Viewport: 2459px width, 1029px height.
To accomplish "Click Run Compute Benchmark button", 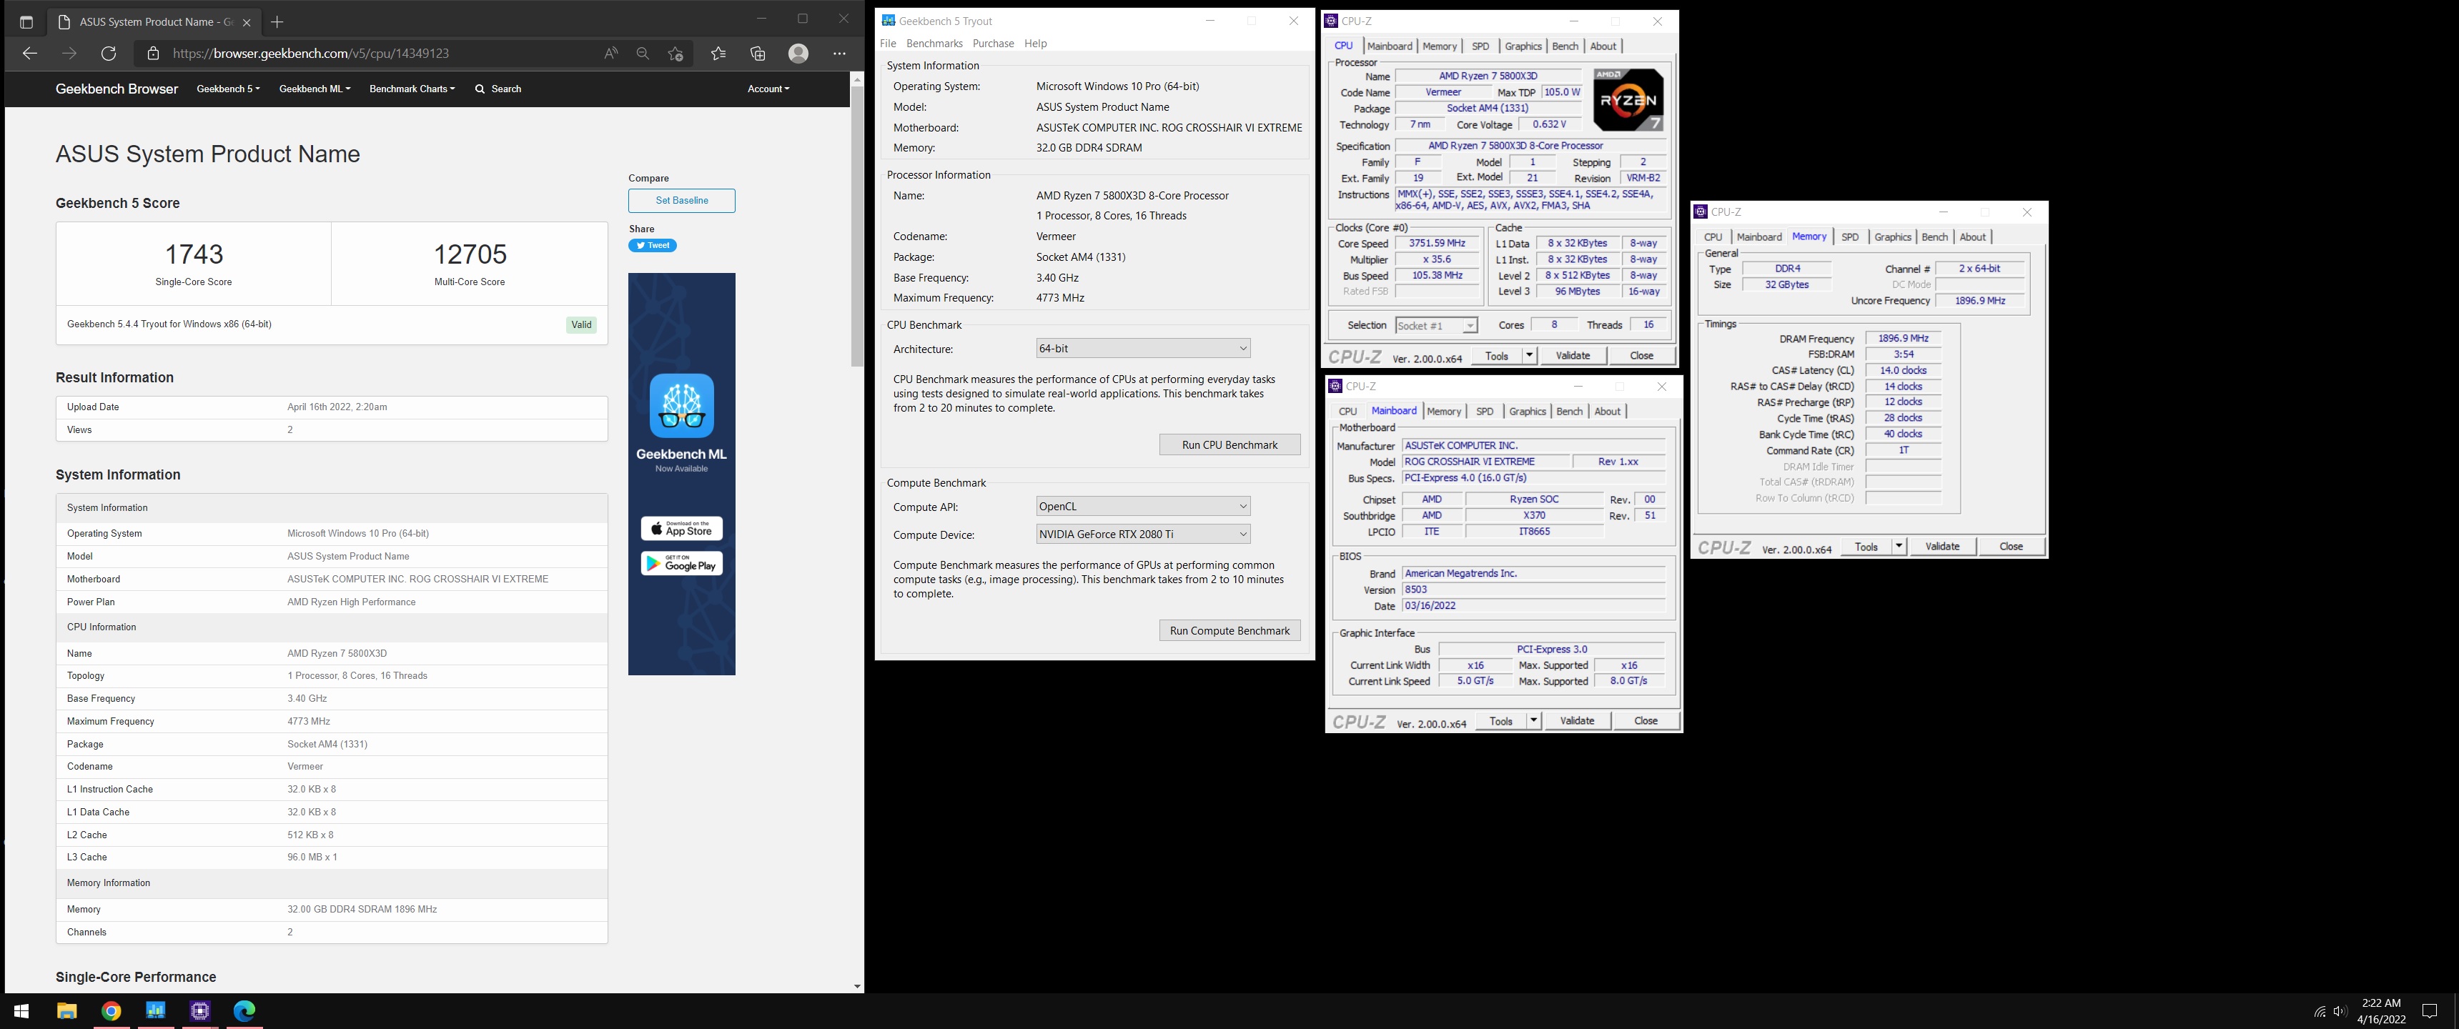I will [x=1229, y=631].
